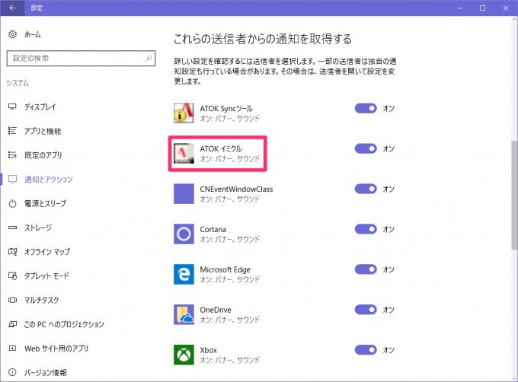Open 既定のアプリ settings page
The height and width of the screenshot is (382, 518).
click(43, 155)
